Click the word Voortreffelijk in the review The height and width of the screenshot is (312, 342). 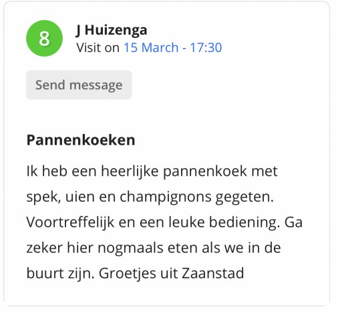click(70, 222)
